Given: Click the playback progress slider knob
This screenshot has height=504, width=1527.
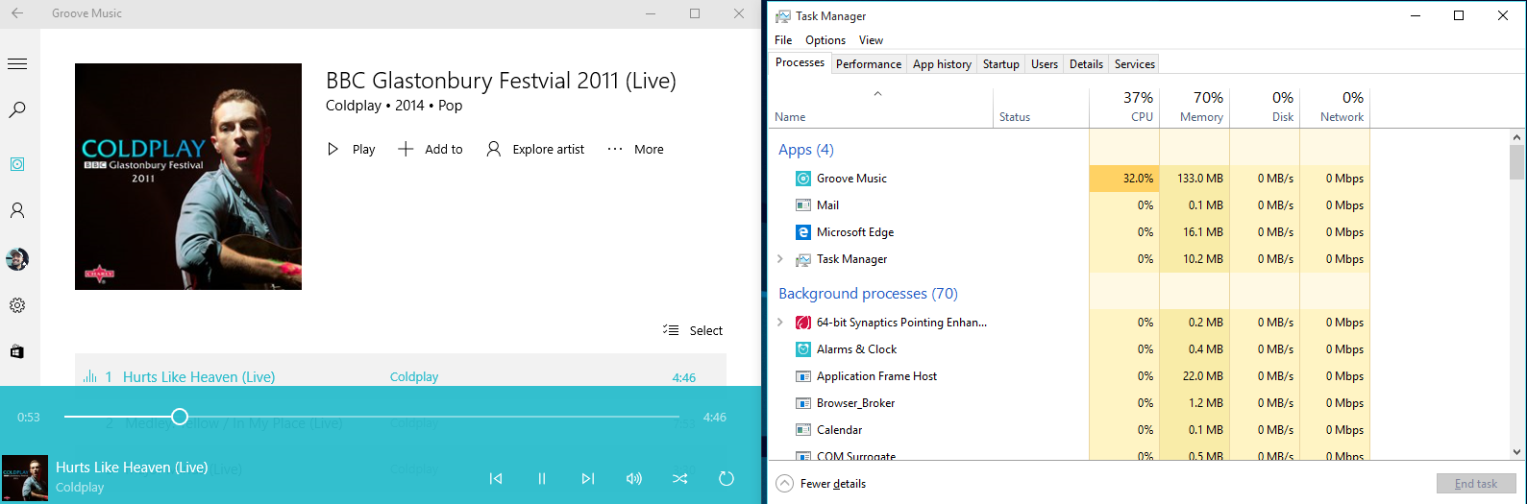Looking at the screenshot, I should [180, 417].
